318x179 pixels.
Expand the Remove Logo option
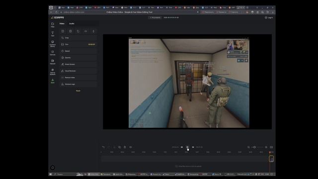pyautogui.click(x=78, y=84)
